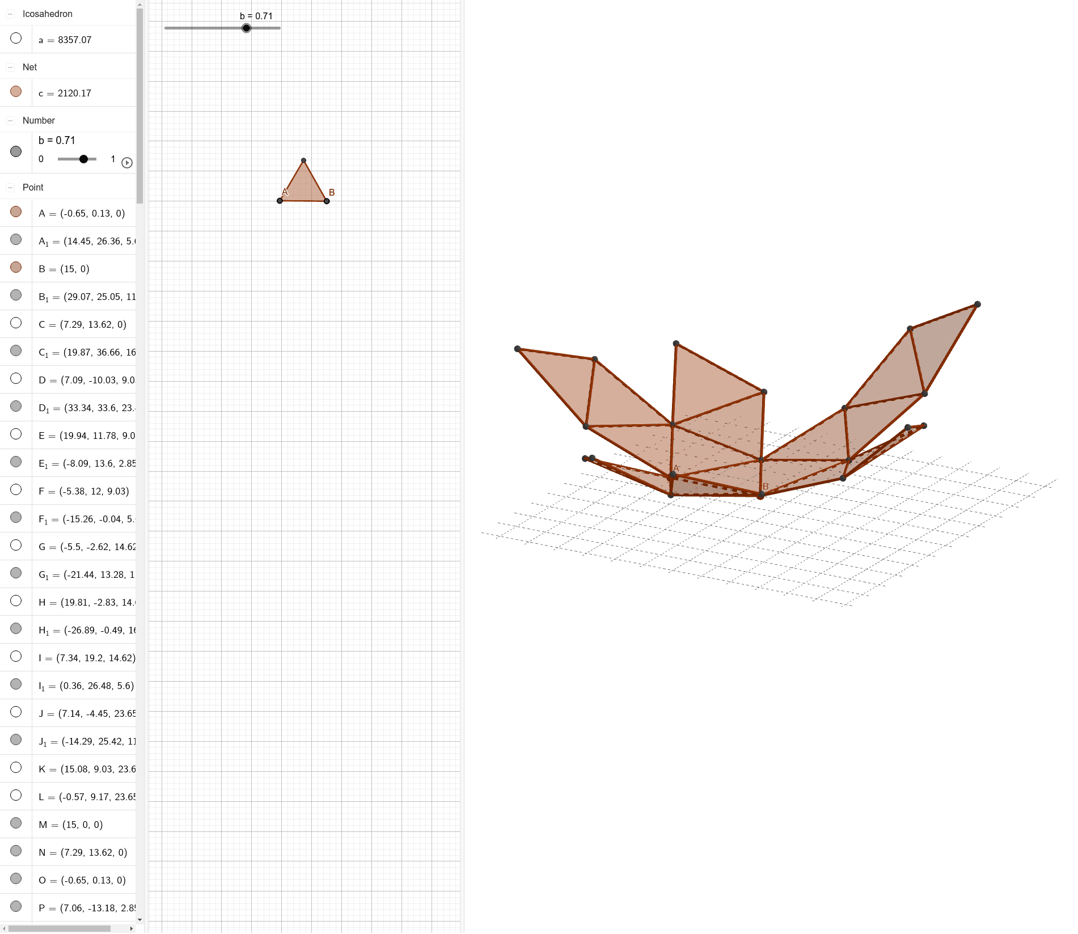Hide point A in the algebra view
1078x934 pixels.
[16, 211]
